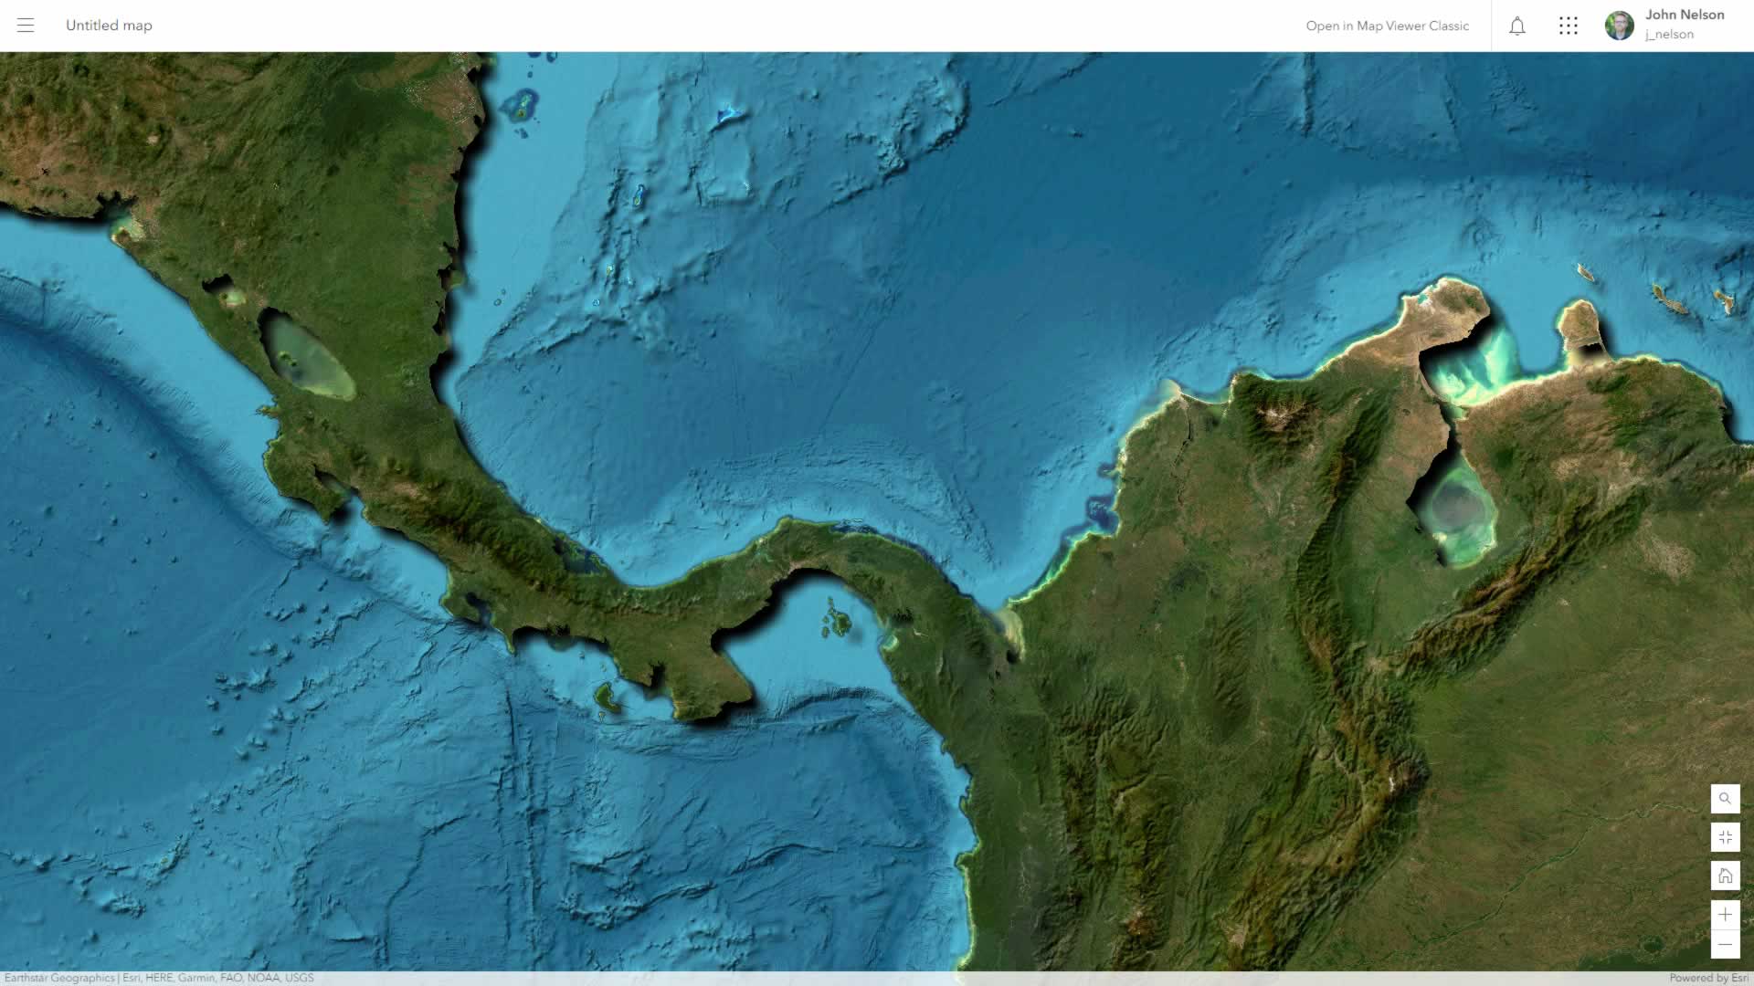Click the Powered by Esri link
This screenshot has width=1754, height=986.
pyautogui.click(x=1708, y=978)
